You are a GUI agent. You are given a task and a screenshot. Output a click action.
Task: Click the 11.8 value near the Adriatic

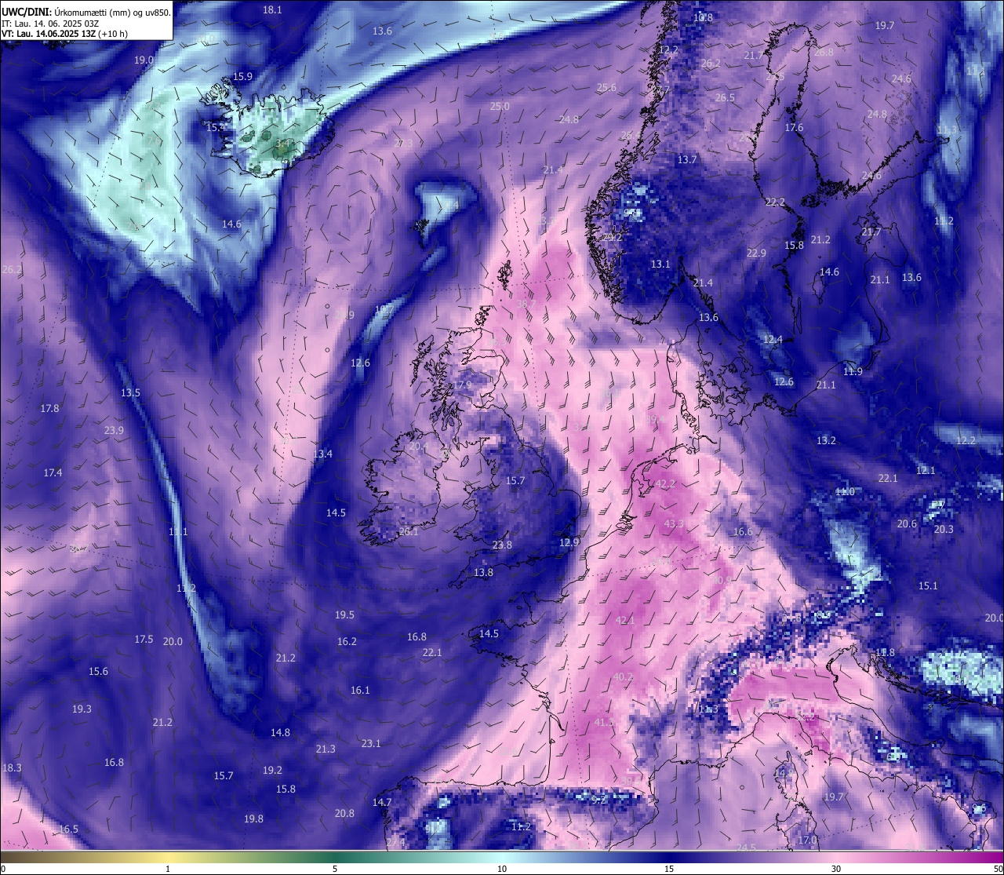(x=885, y=653)
